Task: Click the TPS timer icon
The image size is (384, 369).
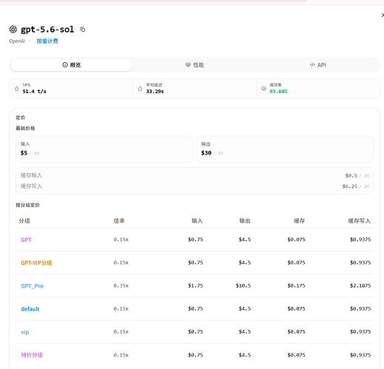Action: point(17,89)
